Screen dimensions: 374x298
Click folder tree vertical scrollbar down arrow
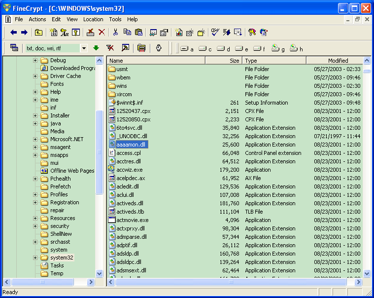pyautogui.click(x=100, y=273)
